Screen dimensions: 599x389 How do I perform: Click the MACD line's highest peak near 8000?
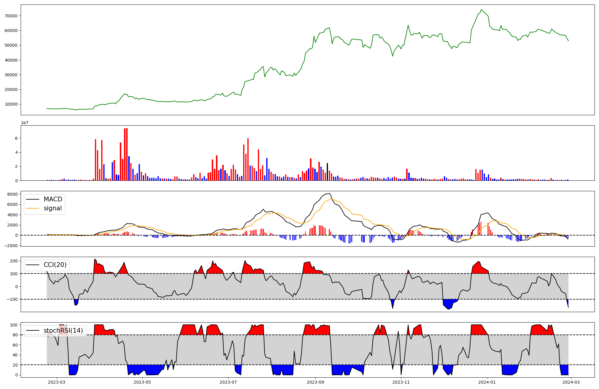pos(329,193)
